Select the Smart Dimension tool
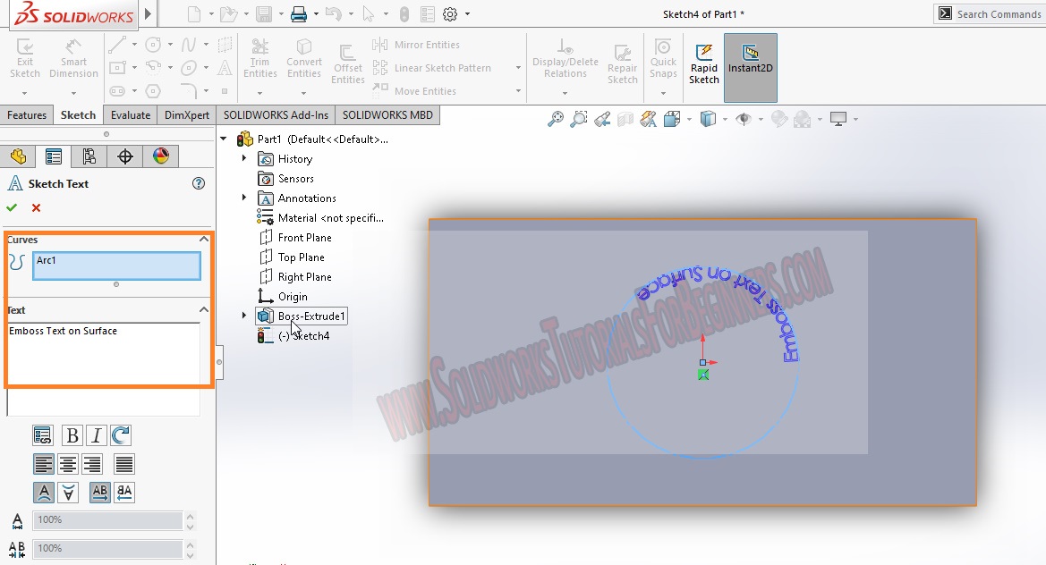 (73, 61)
